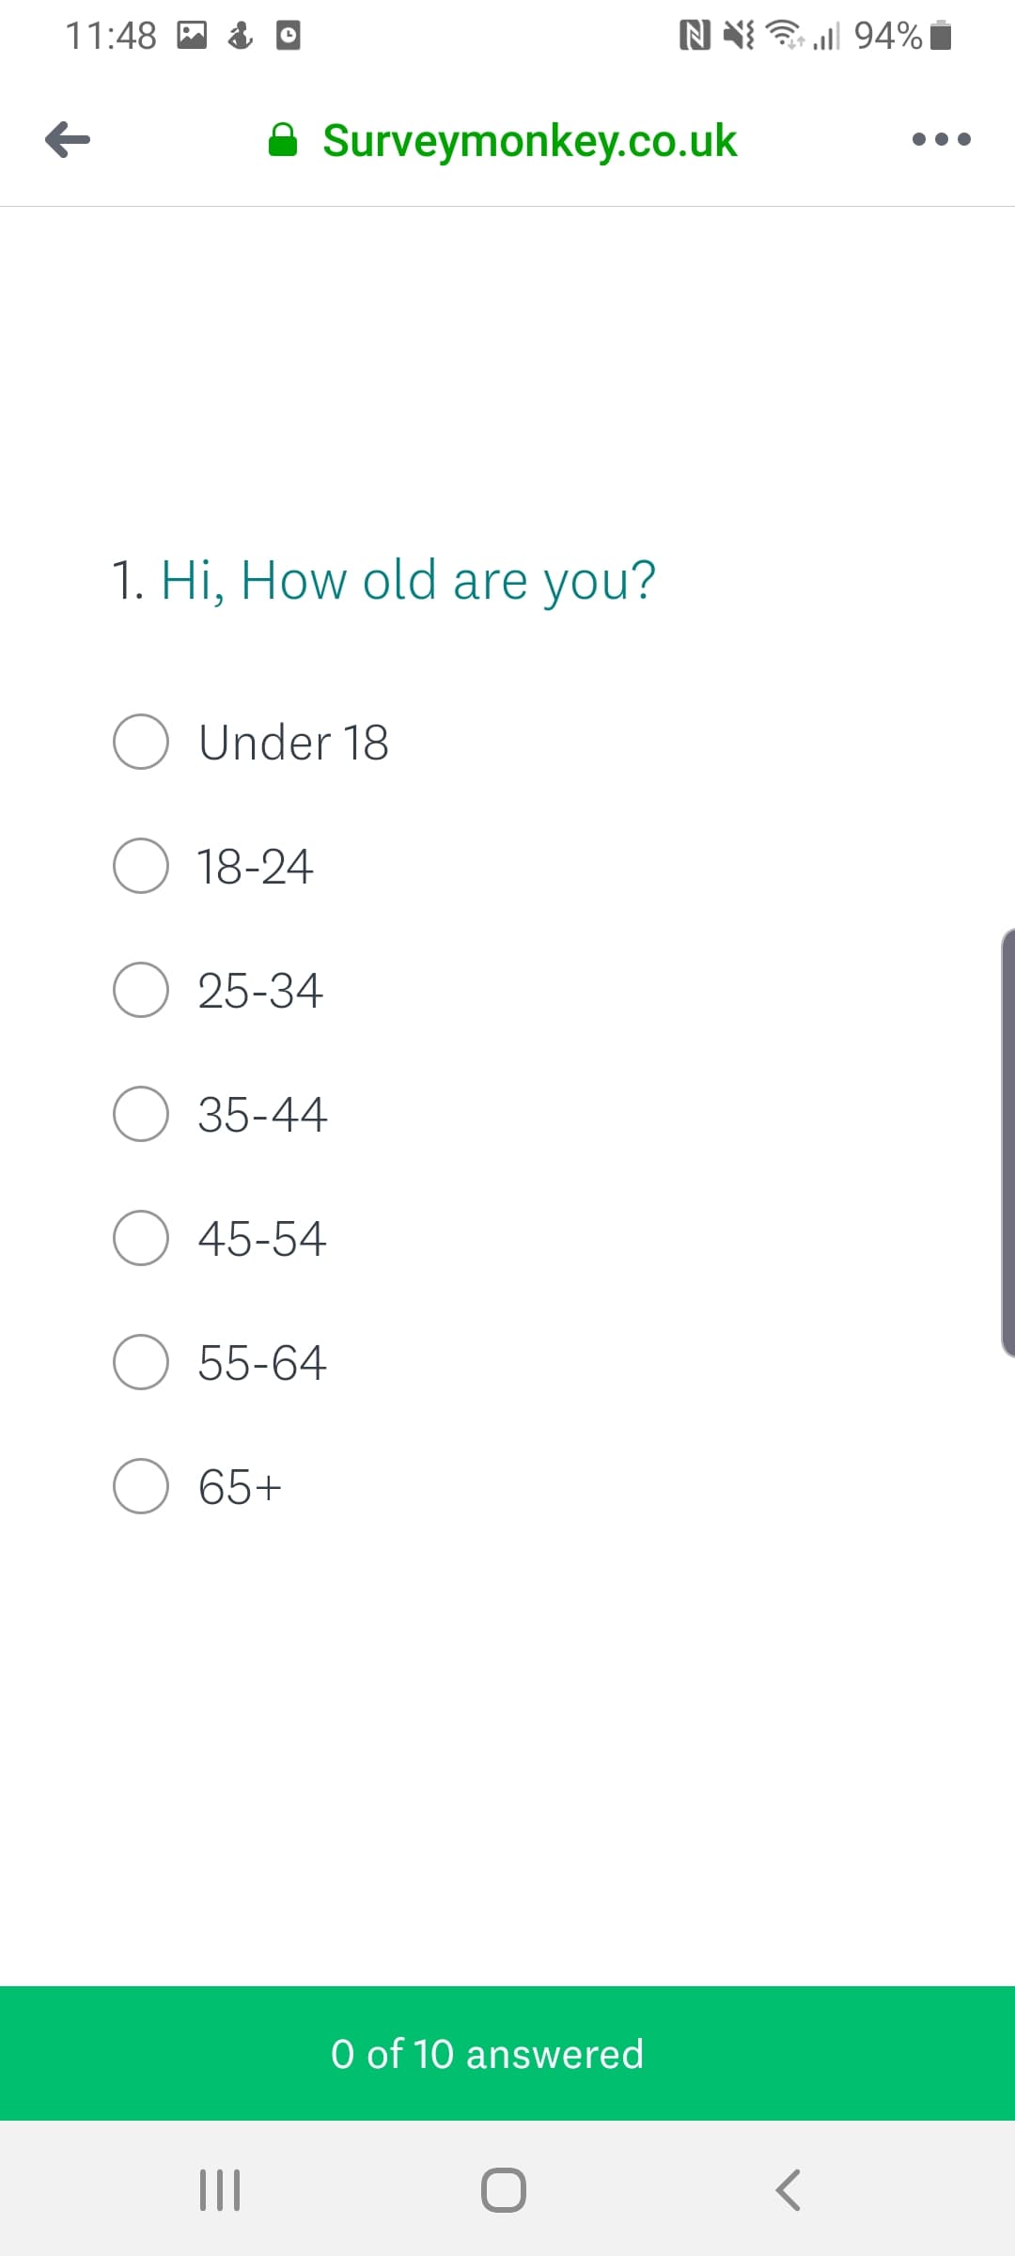Select the 18-24 age option
This screenshot has width=1015, height=2256.
pos(141,866)
